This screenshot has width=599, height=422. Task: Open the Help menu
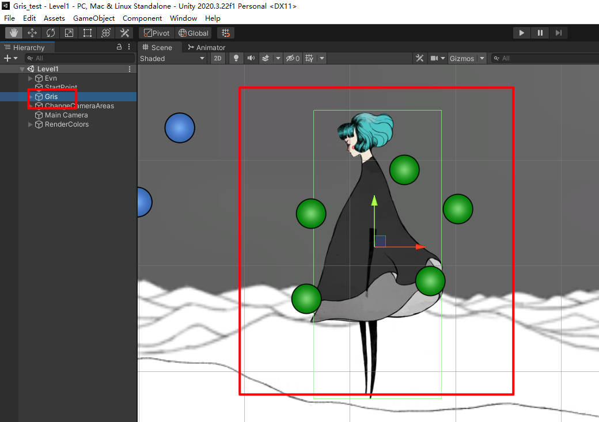point(213,18)
